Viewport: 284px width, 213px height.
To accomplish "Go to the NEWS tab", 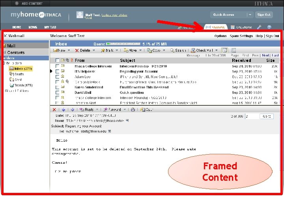I will [x=33, y=27].
